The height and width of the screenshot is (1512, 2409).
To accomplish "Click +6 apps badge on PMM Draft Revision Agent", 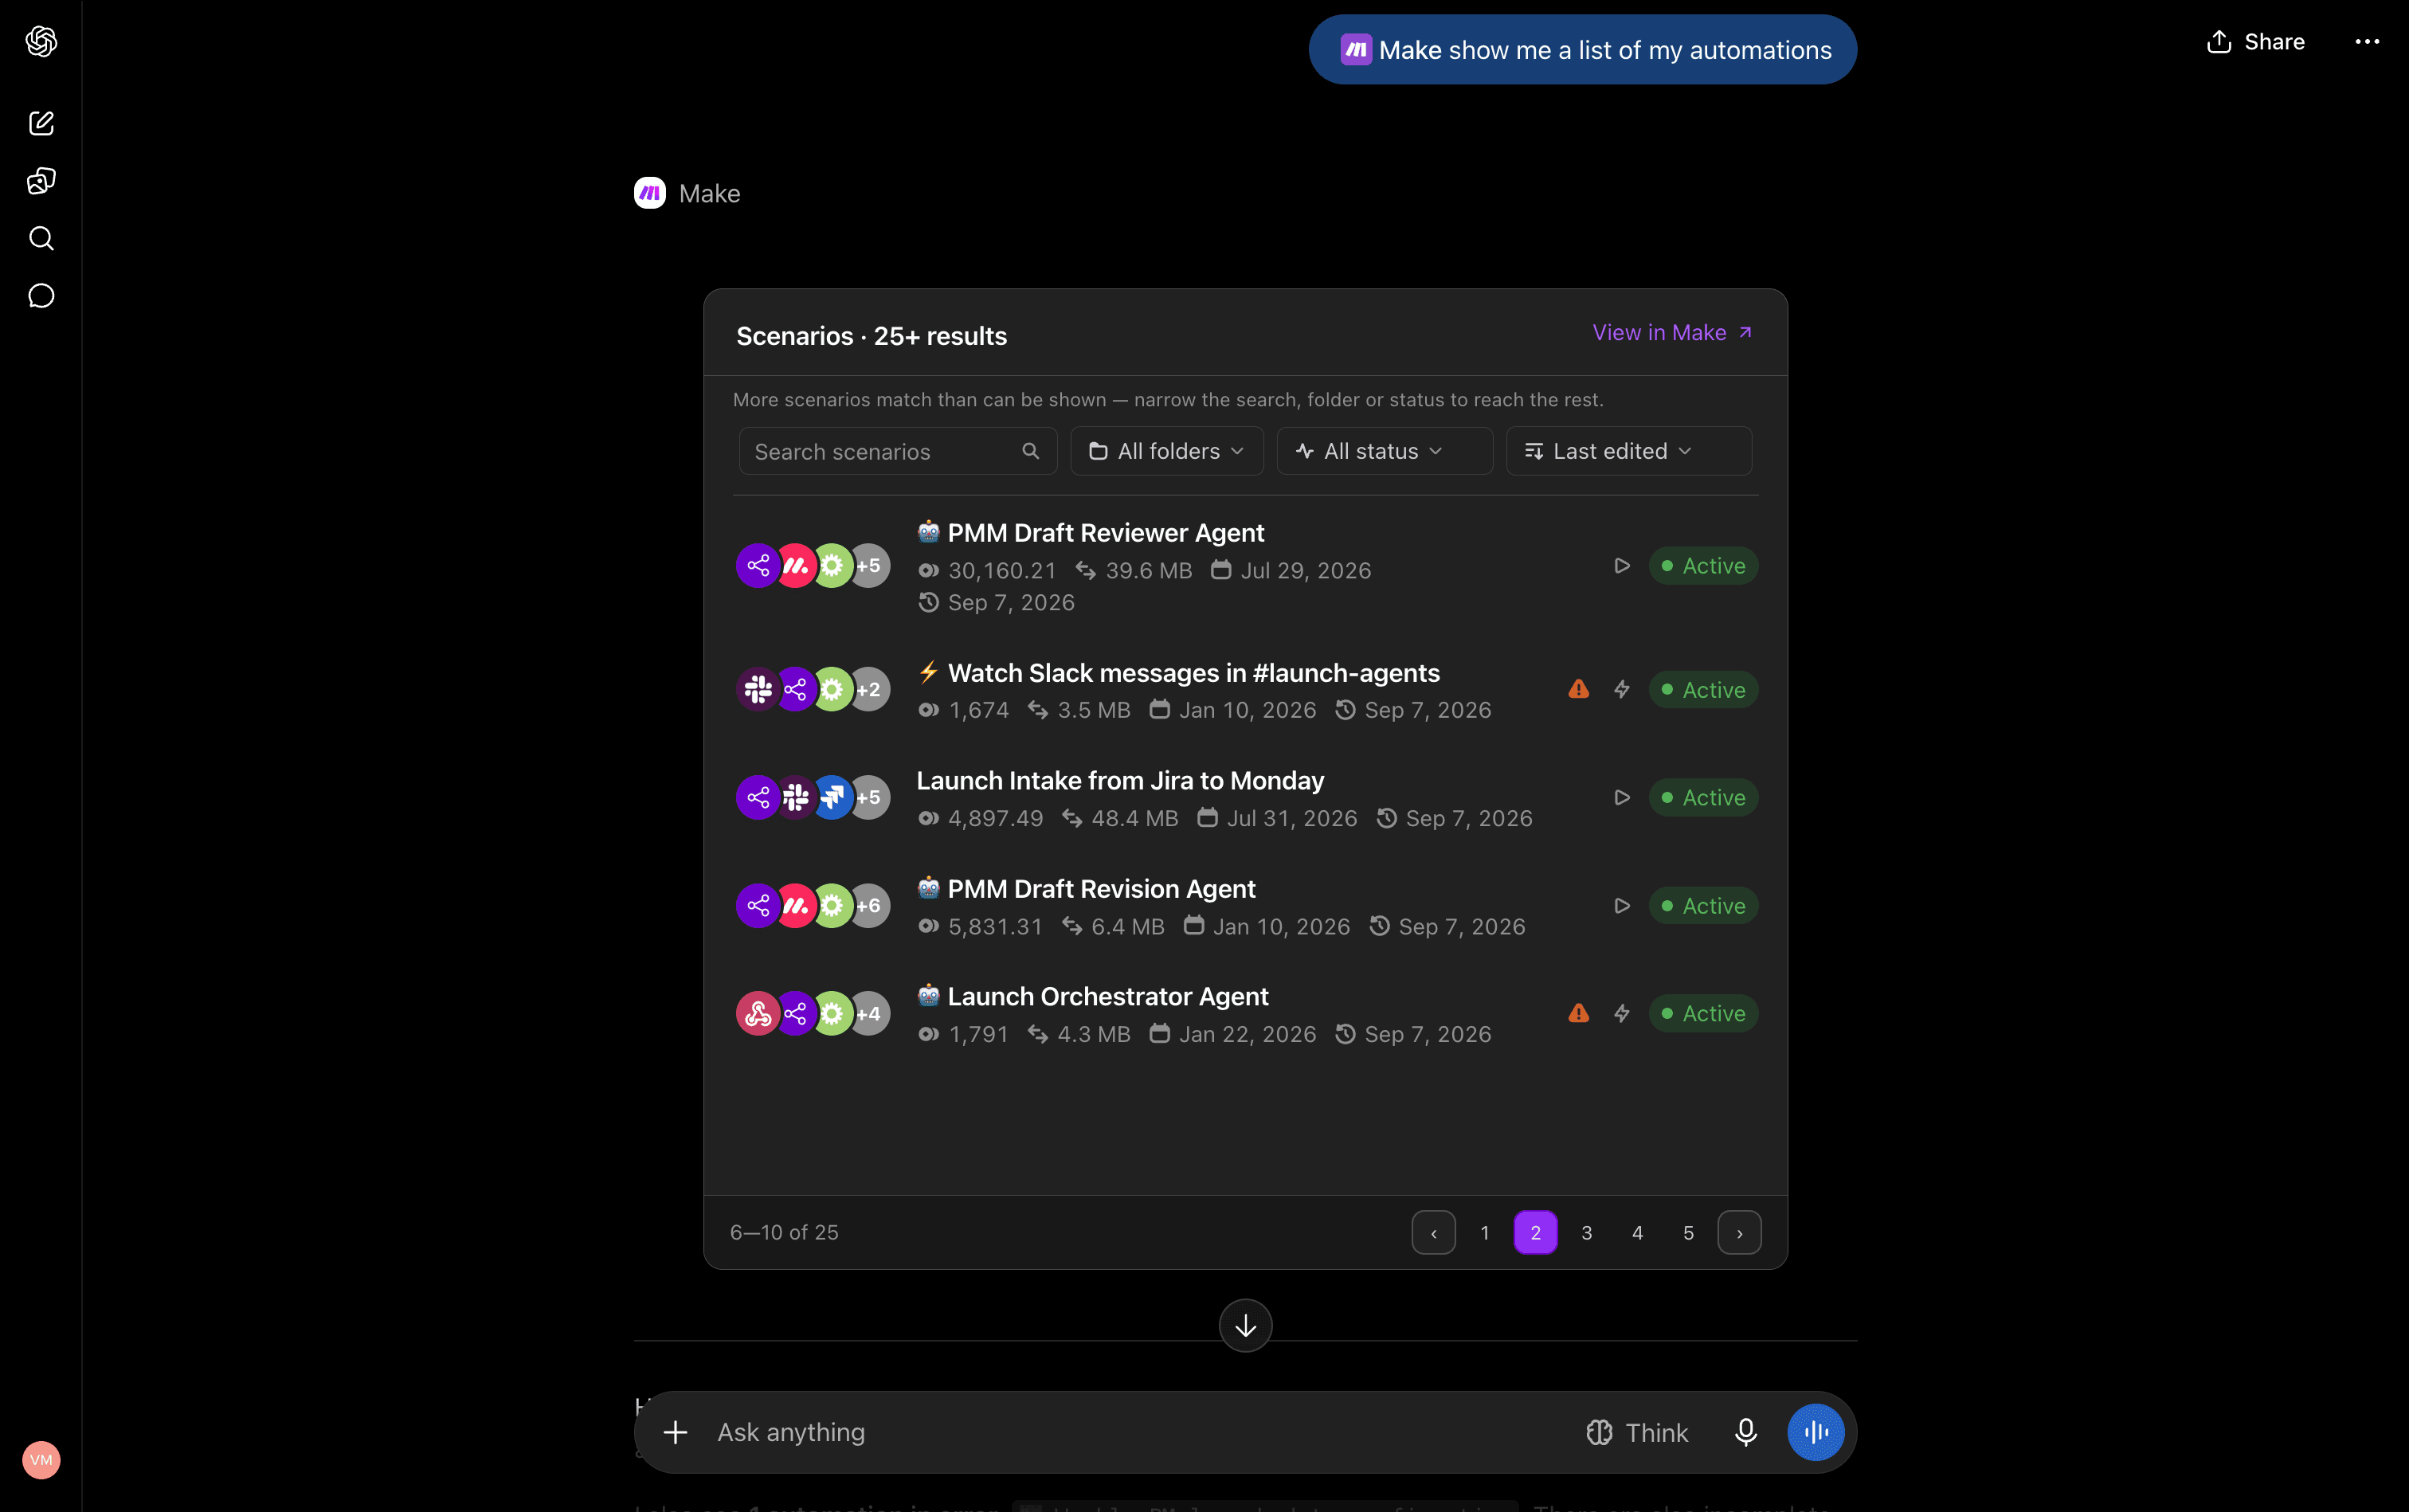I will coord(869,905).
